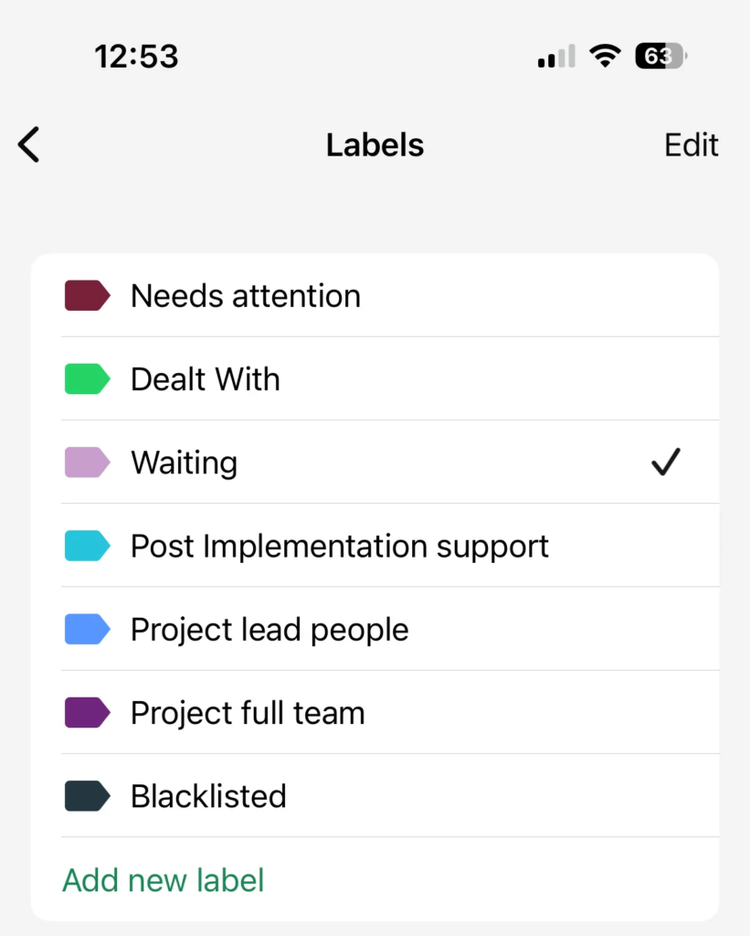Click the lavender label icon beside Waiting

tap(86, 462)
